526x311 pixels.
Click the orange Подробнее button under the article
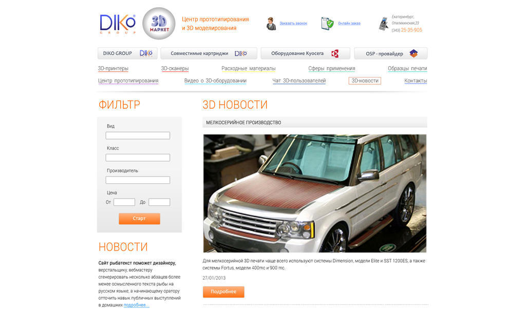click(223, 292)
